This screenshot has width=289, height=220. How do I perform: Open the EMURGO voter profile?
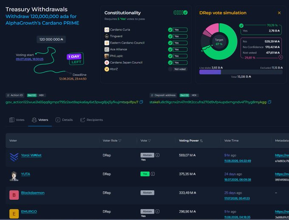tap(29, 212)
